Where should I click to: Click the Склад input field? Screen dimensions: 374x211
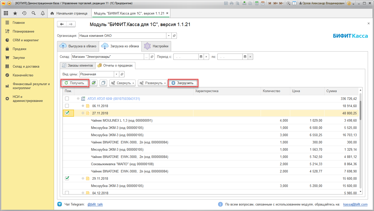[x=108, y=57]
